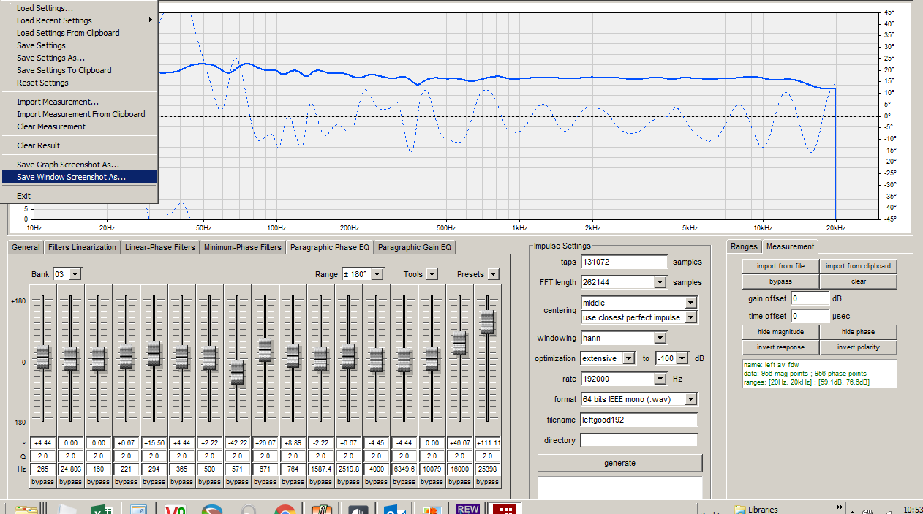Toggle bypass for the 265 Hz band
923x514 pixels.
(x=42, y=482)
